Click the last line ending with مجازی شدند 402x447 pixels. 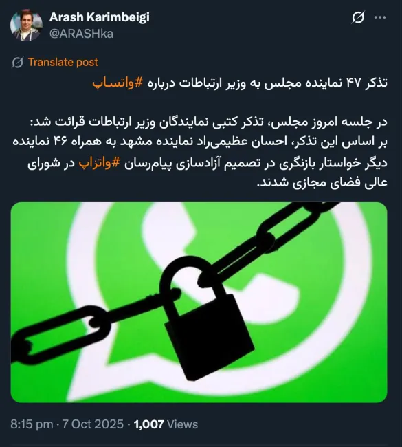point(322,182)
